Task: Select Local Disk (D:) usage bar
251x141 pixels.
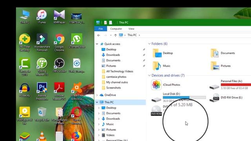Action: tap(184, 97)
